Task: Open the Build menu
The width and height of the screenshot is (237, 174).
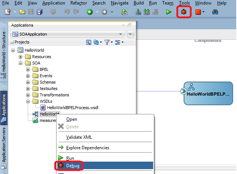Action: pyautogui.click(x=139, y=3)
